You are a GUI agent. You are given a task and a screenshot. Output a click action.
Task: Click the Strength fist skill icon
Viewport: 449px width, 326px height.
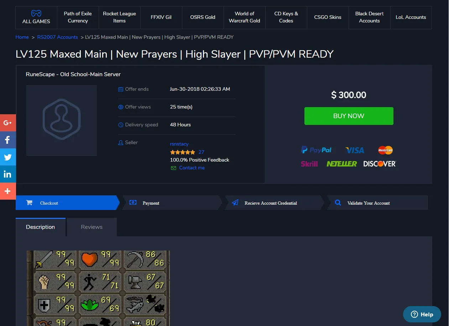(44, 282)
